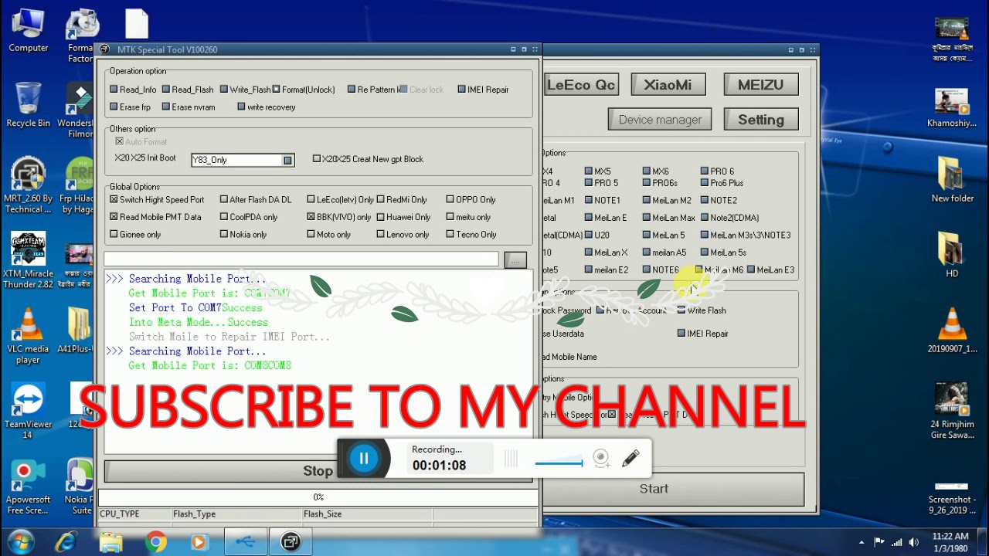This screenshot has width=989, height=556.
Task: Tick the IMEI Repair operation checkbox
Action: pyautogui.click(x=461, y=90)
